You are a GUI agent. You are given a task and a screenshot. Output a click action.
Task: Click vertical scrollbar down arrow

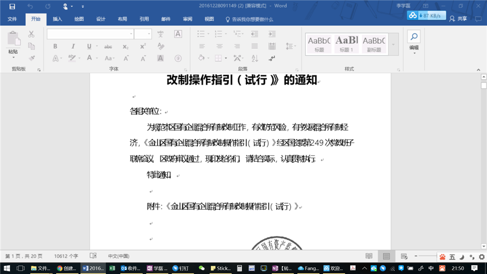pos(484,246)
